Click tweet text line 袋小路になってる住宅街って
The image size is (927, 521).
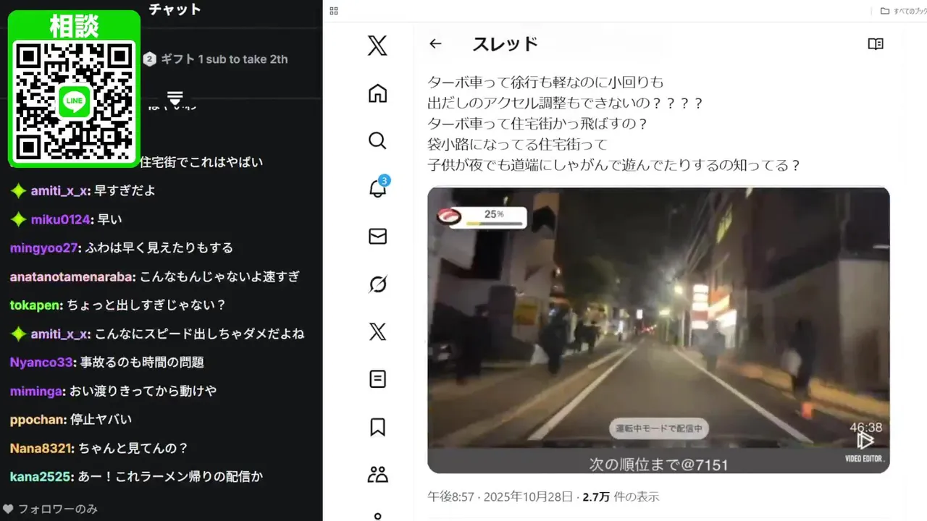click(517, 144)
